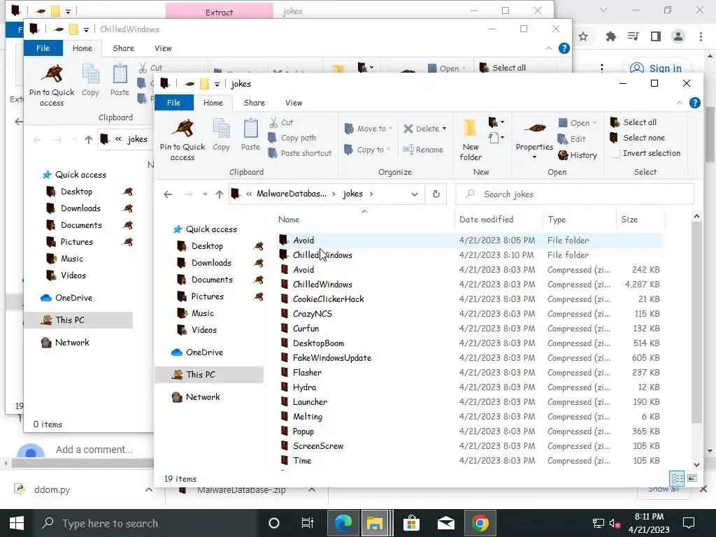Click the Paste icon in jokes window ribbon

tap(250, 135)
